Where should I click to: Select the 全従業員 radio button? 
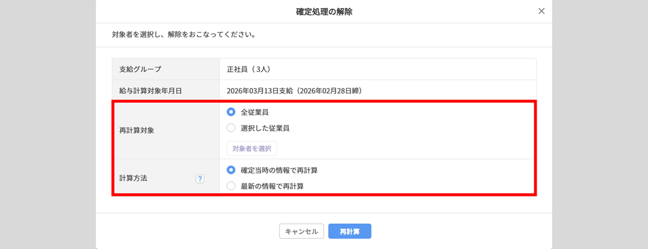click(x=231, y=112)
